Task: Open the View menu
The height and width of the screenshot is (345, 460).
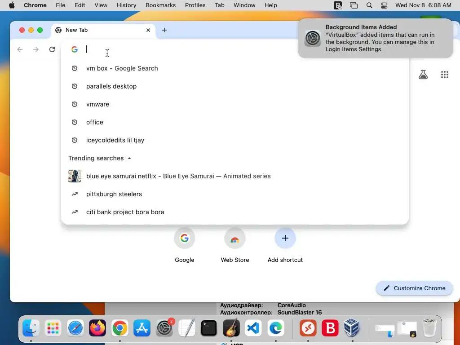Action: pyautogui.click(x=101, y=5)
